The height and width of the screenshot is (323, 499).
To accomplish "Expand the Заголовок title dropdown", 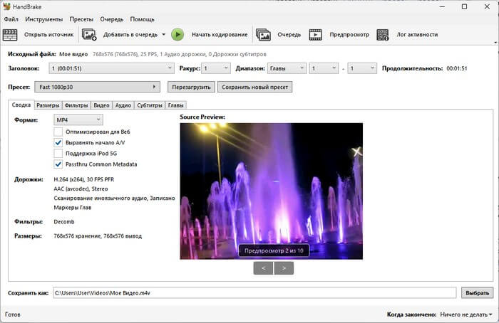I will (x=111, y=68).
